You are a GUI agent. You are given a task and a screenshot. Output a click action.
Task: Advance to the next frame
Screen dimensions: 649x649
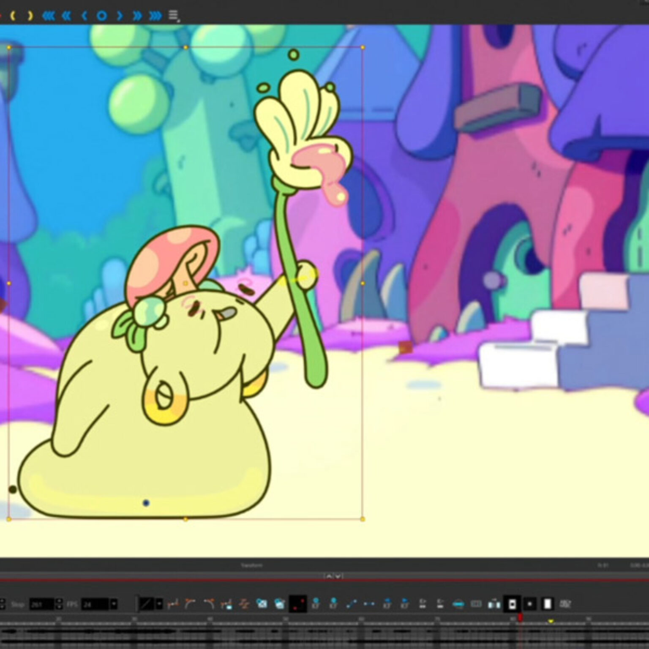coord(120,16)
